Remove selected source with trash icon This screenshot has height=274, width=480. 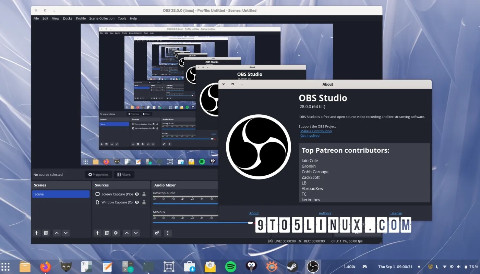[x=107, y=233]
